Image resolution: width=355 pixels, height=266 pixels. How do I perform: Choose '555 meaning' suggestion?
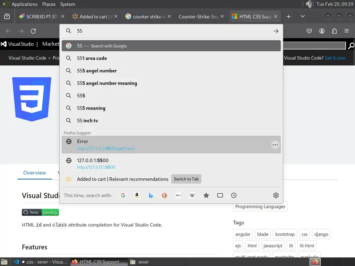pyautogui.click(x=171, y=108)
